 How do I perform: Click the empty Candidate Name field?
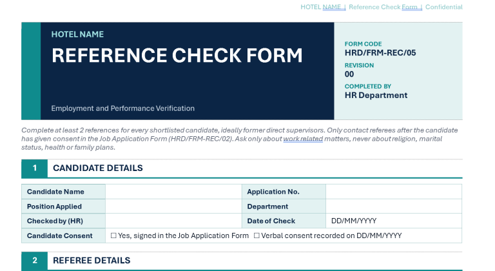(173, 192)
